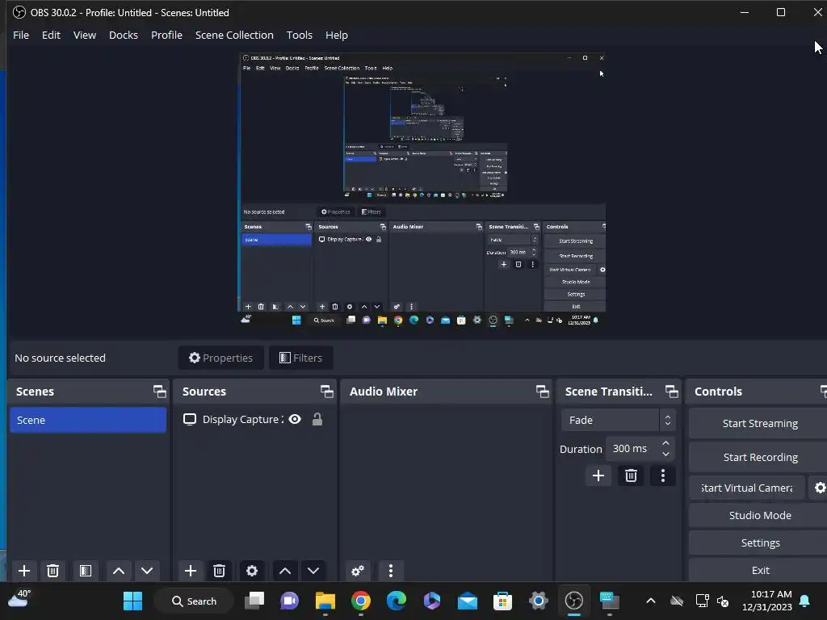Open the Help menu

click(337, 35)
